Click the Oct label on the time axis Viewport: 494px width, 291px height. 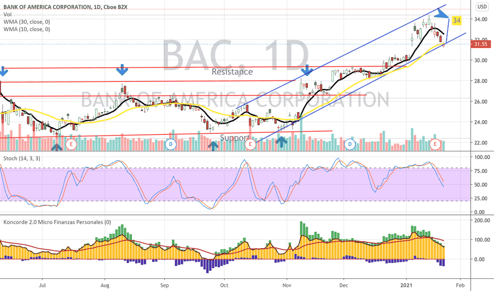224,285
